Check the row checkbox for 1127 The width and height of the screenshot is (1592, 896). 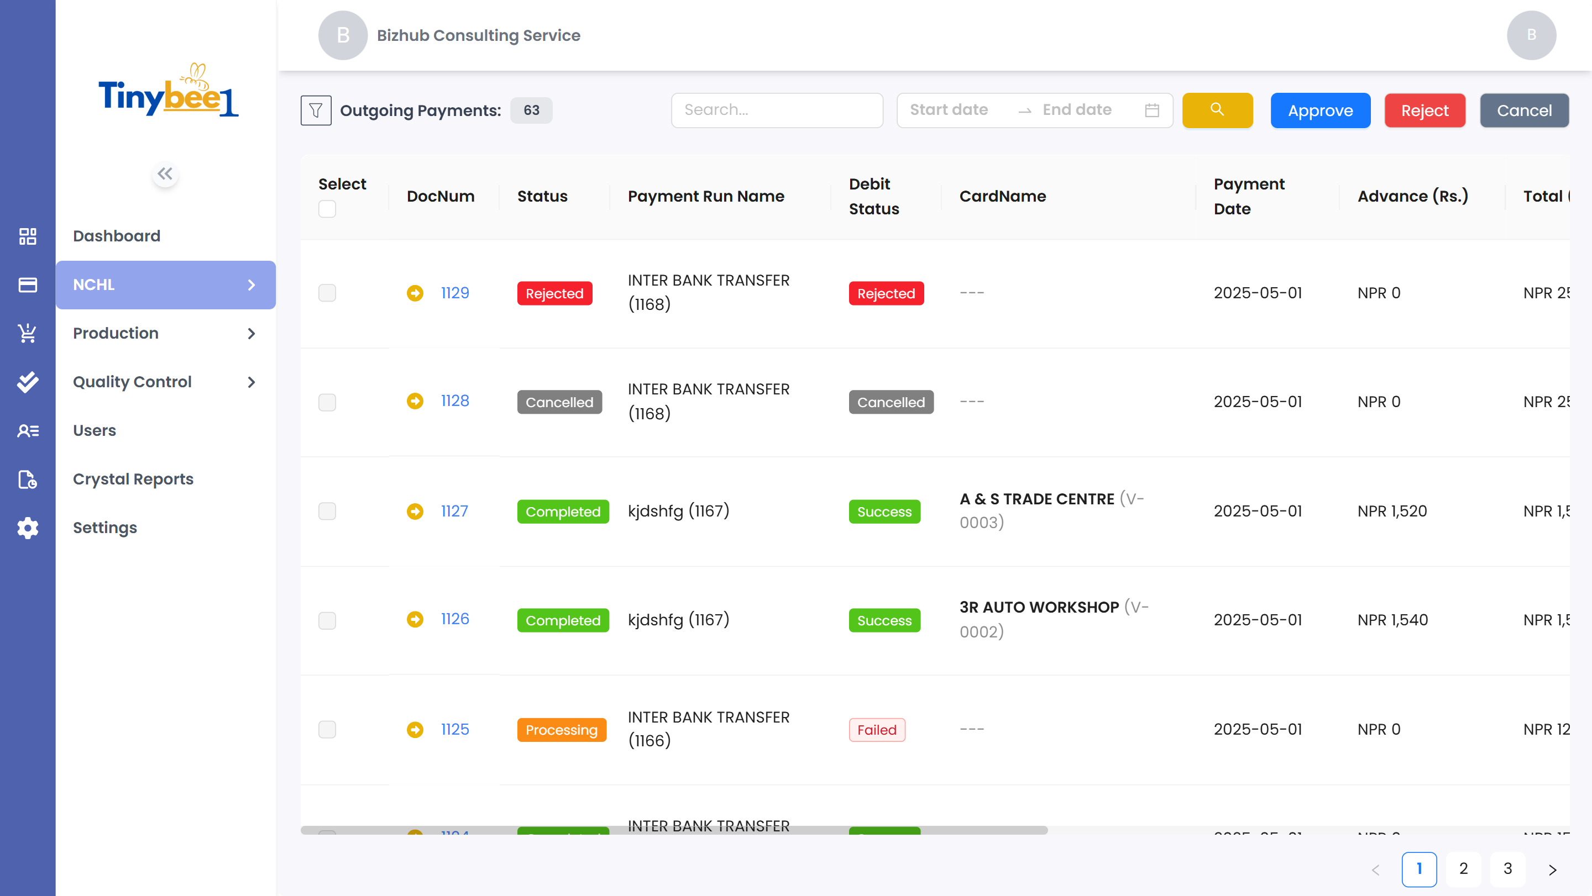tap(327, 512)
